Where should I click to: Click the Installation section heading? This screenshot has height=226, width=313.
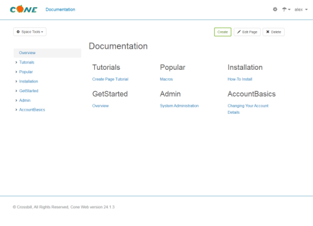pyautogui.click(x=245, y=67)
